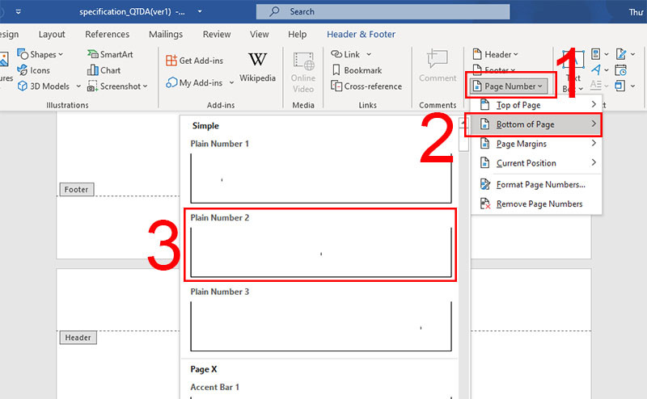Choose Top of Page submenu

(x=536, y=105)
